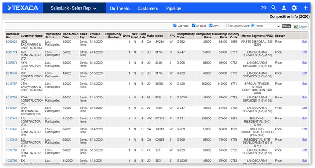Select the 310SL model cell

(159, 84)
